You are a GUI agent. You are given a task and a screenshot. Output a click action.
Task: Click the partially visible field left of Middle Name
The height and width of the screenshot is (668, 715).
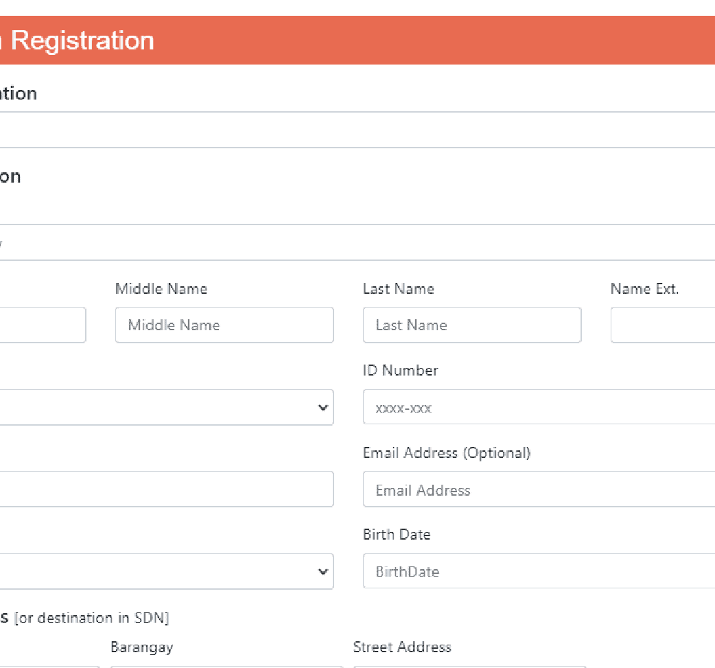43,325
